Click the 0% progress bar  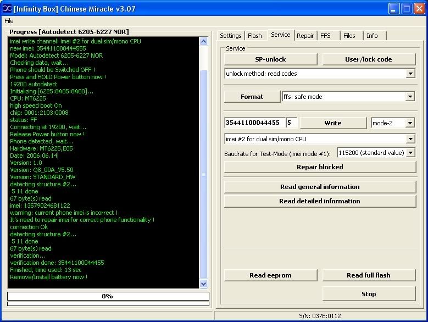(x=108, y=296)
